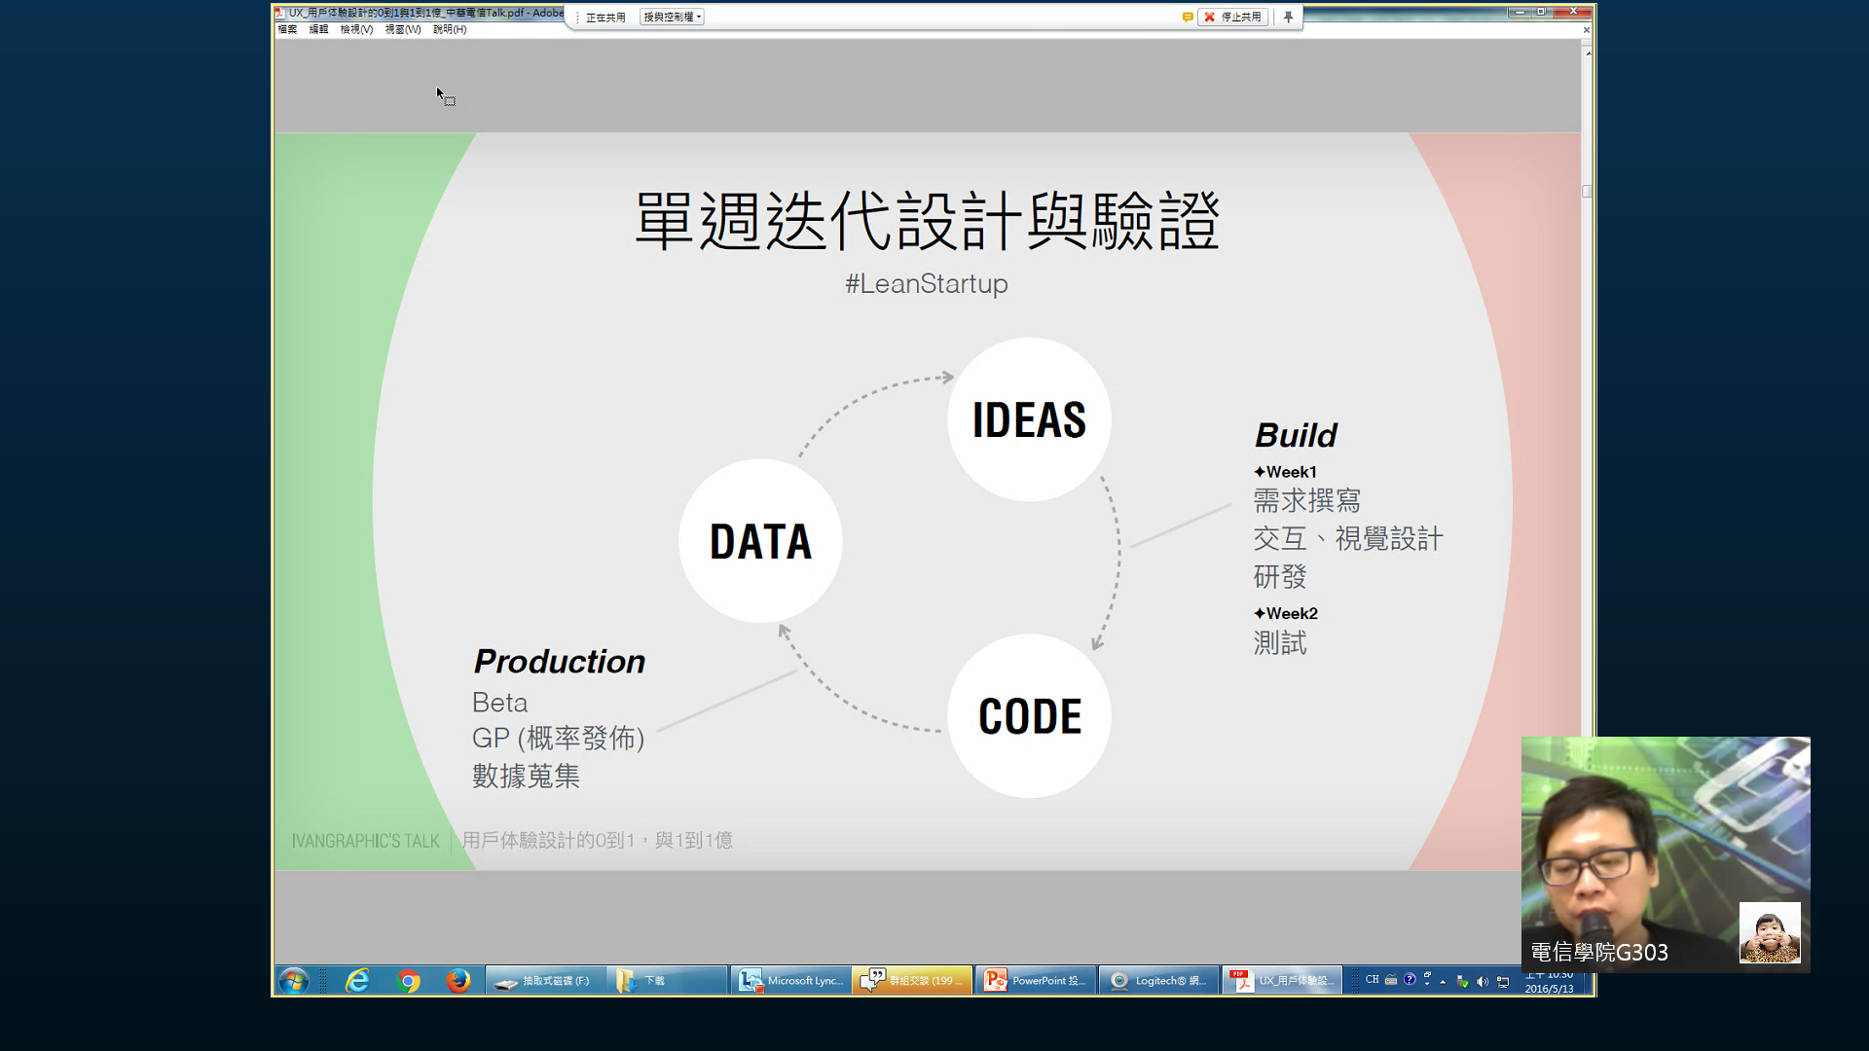Toggle the pin on the sharing toolbar
Screen dimensions: 1869x1051
point(1288,17)
